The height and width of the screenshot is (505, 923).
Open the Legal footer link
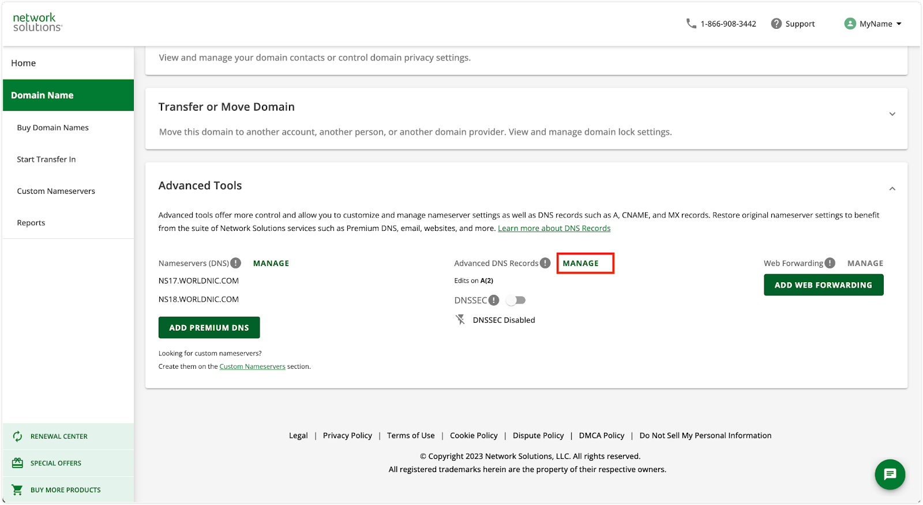[x=298, y=436]
